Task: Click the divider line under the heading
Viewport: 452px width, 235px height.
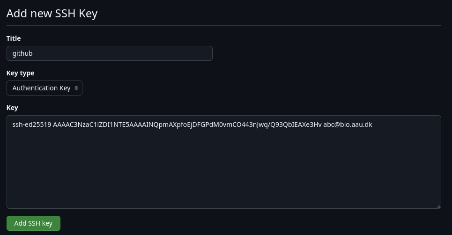Action: [224, 25]
